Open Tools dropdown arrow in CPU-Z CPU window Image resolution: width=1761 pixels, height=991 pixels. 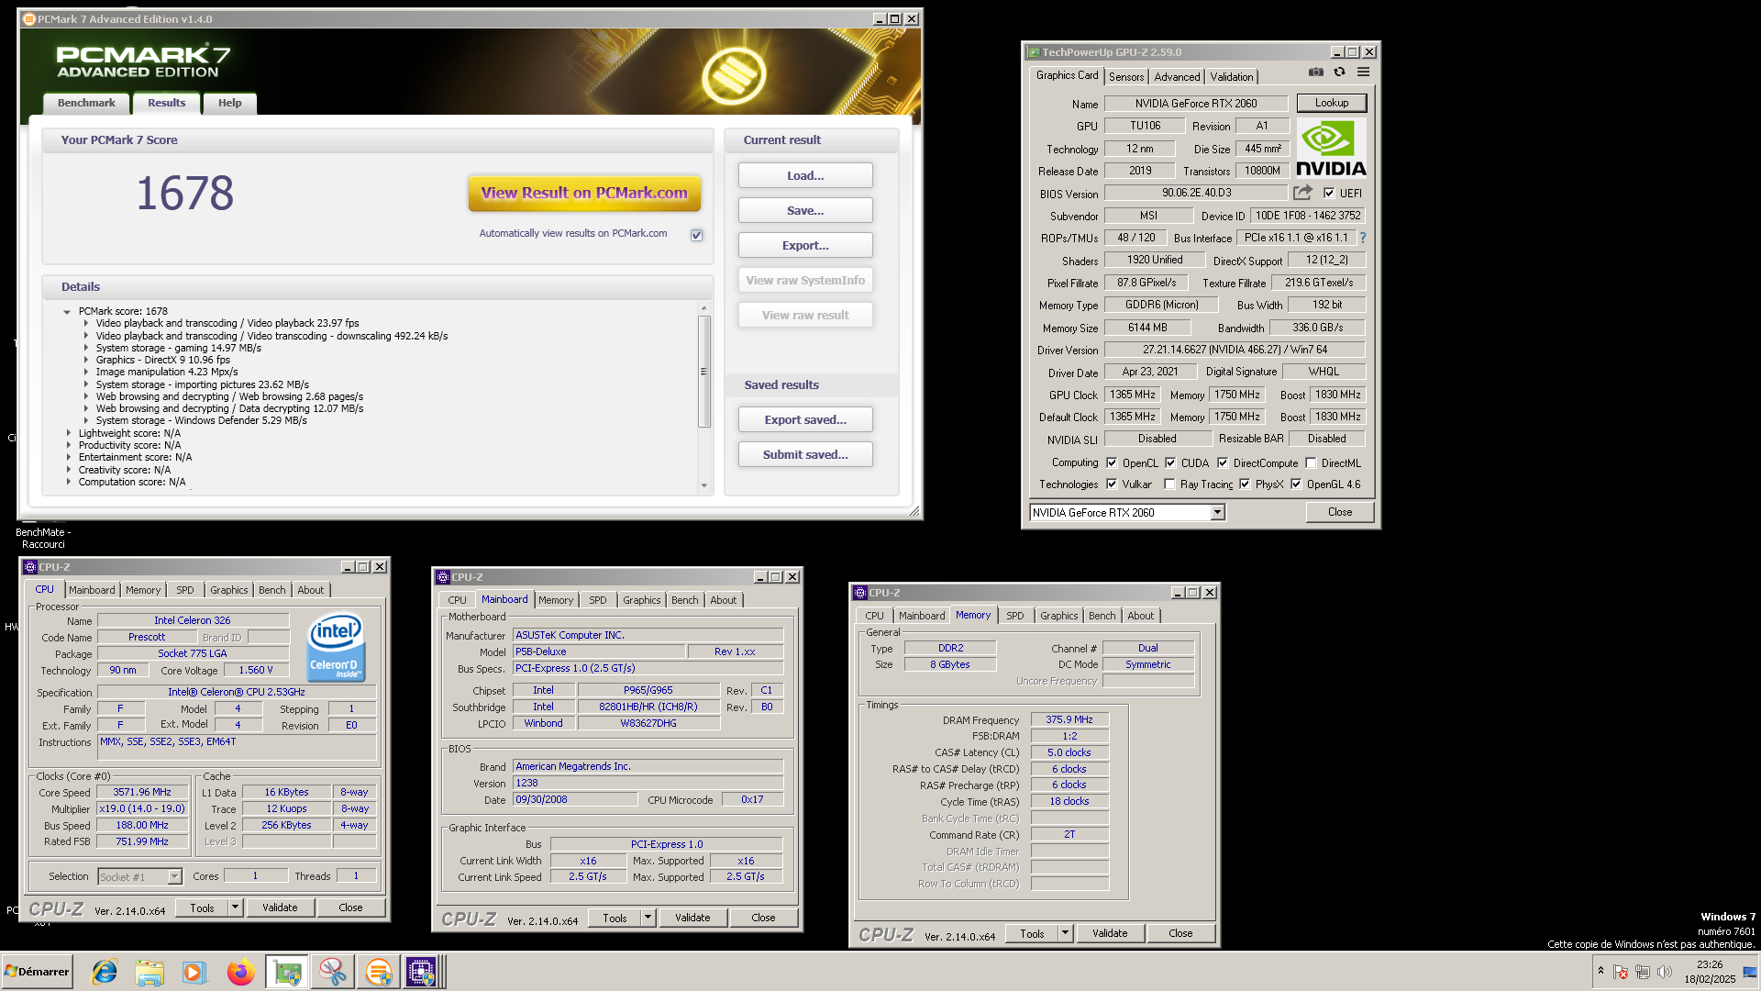click(235, 907)
